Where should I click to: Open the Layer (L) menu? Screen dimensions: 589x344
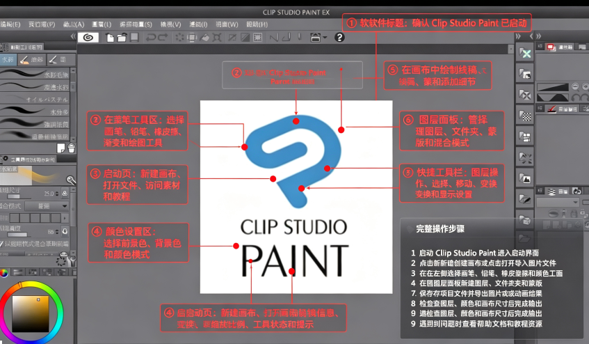pyautogui.click(x=102, y=24)
